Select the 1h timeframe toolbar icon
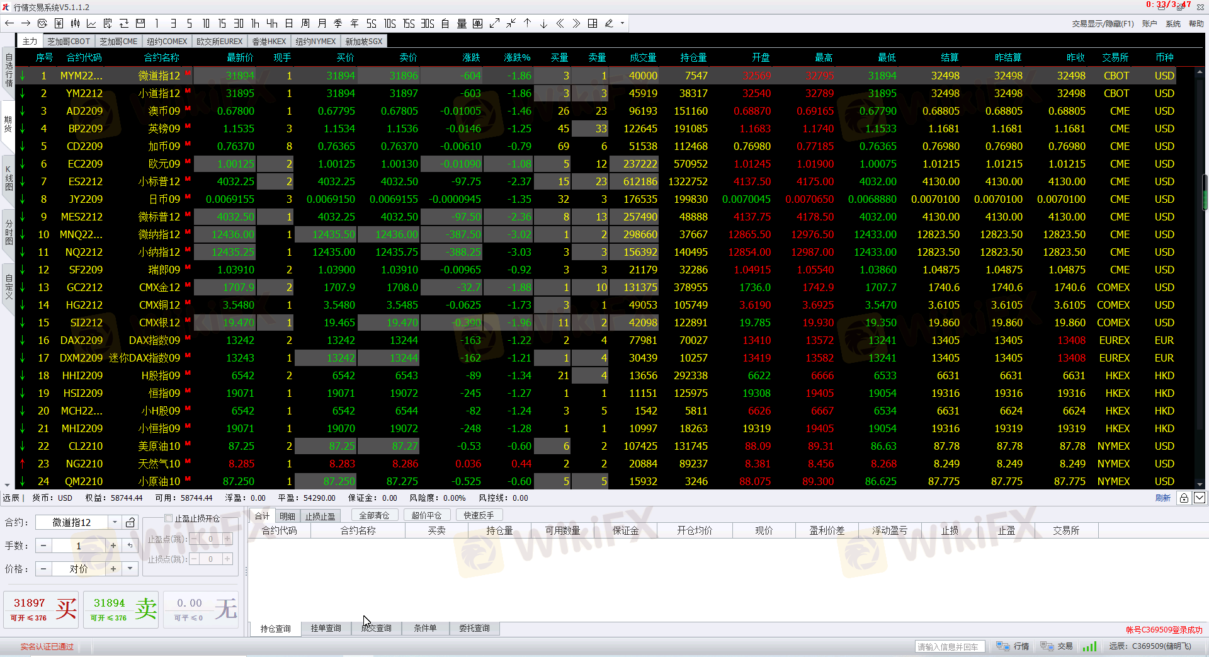Image resolution: width=1209 pixels, height=657 pixels. pyautogui.click(x=255, y=23)
